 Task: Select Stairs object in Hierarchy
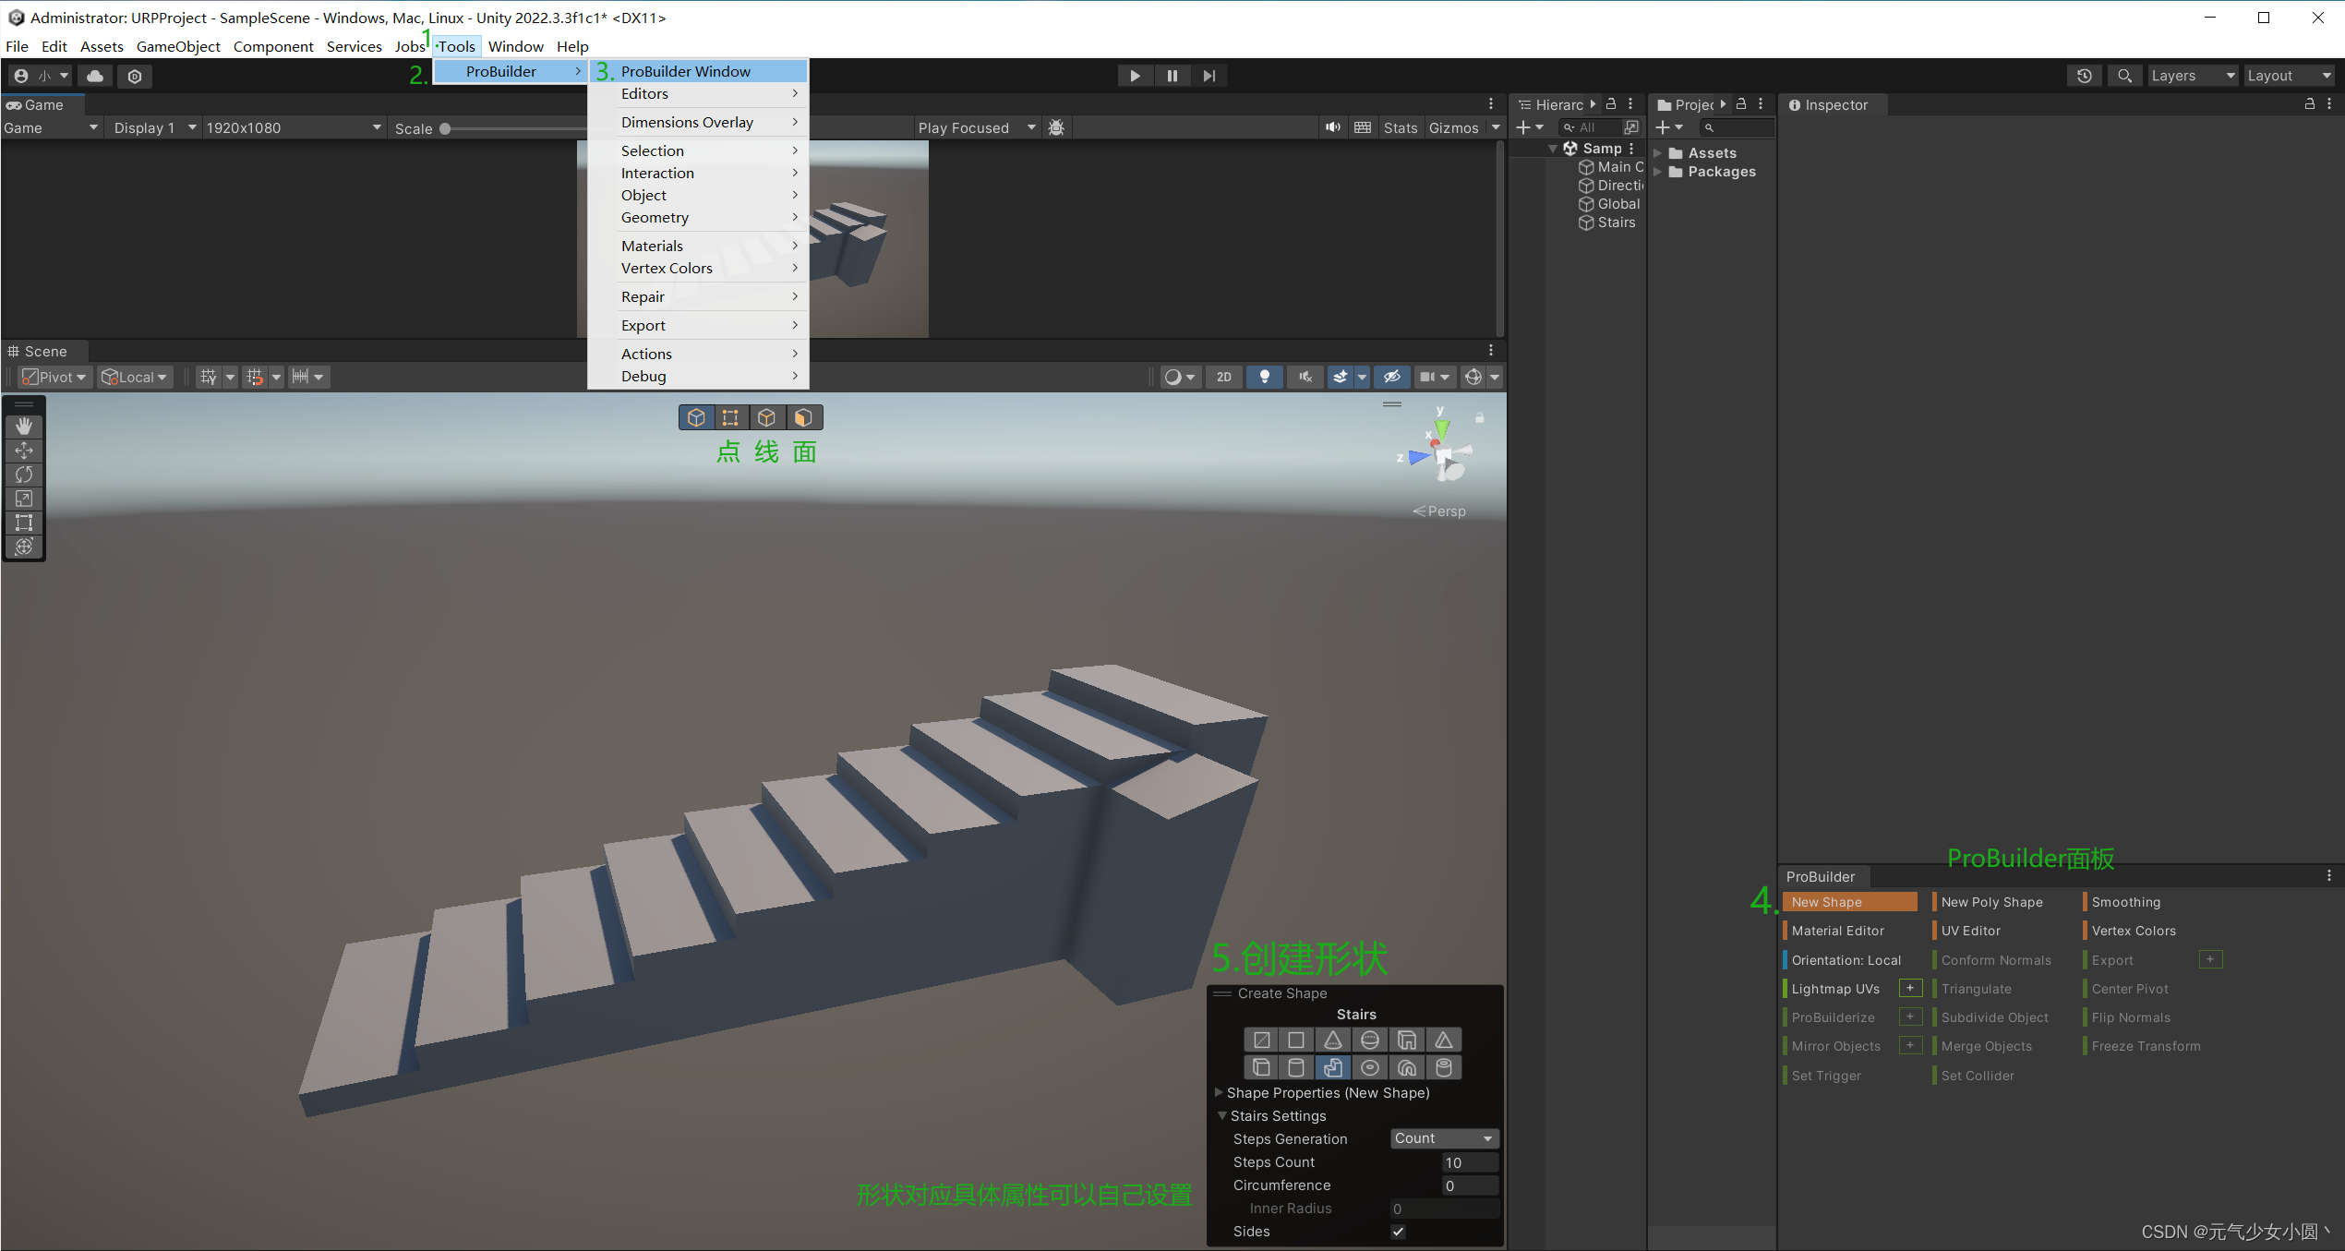(x=1606, y=223)
